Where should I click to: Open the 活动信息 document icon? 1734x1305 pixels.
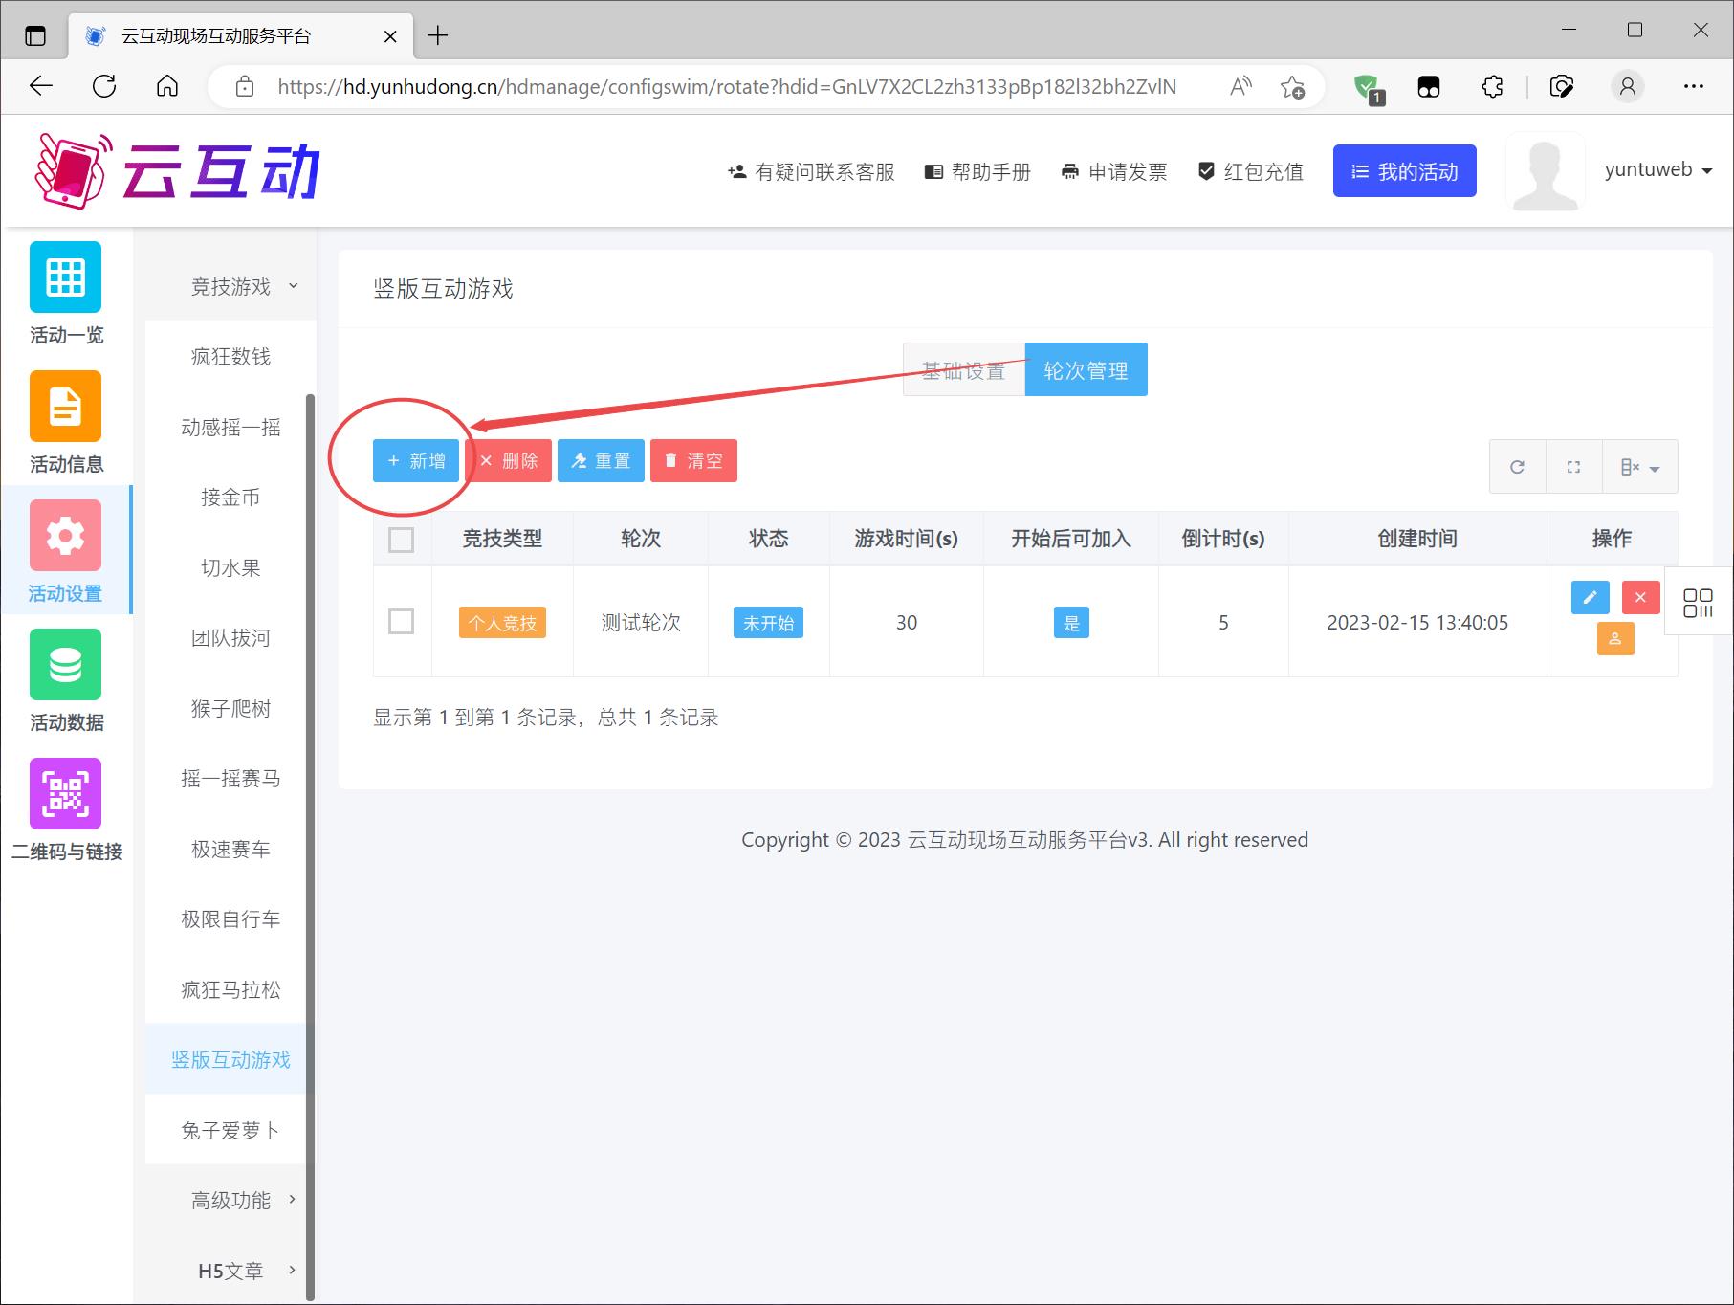tap(65, 407)
